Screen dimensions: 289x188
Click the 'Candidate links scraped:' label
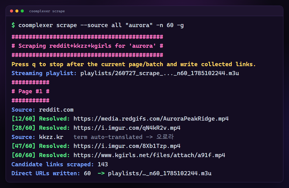53,165
